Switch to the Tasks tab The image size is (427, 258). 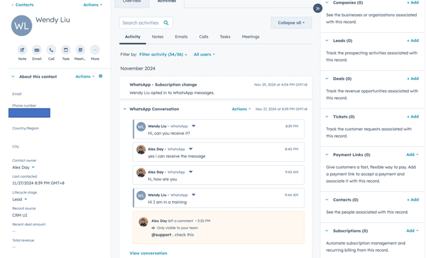[225, 37]
